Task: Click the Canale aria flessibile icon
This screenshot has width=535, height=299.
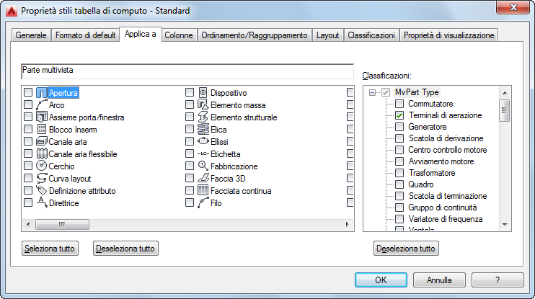Action: [x=41, y=154]
